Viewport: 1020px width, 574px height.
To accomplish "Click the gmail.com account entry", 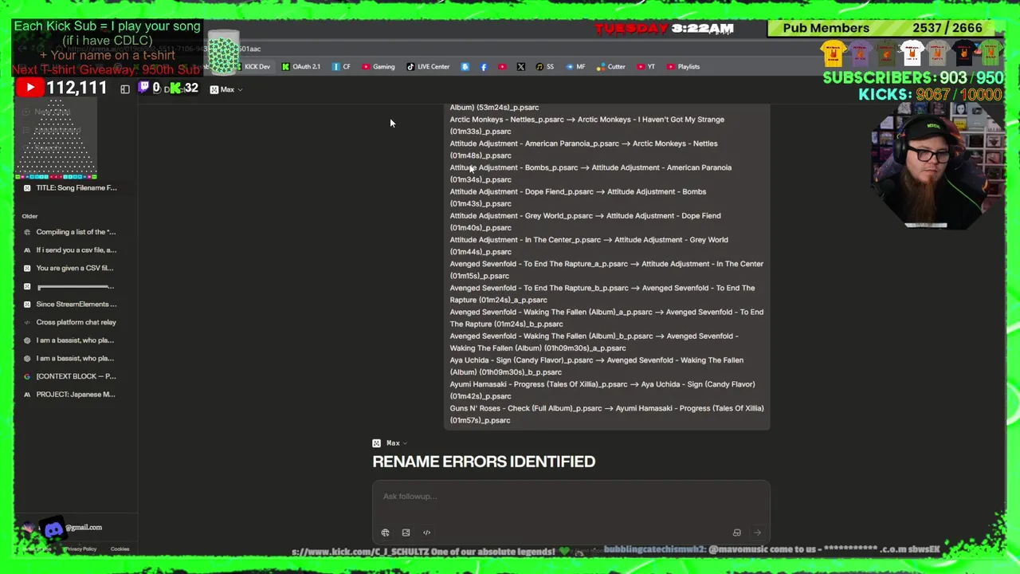I will (x=83, y=528).
